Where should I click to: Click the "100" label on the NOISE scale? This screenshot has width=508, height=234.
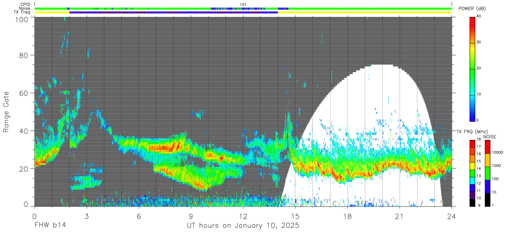point(495,179)
